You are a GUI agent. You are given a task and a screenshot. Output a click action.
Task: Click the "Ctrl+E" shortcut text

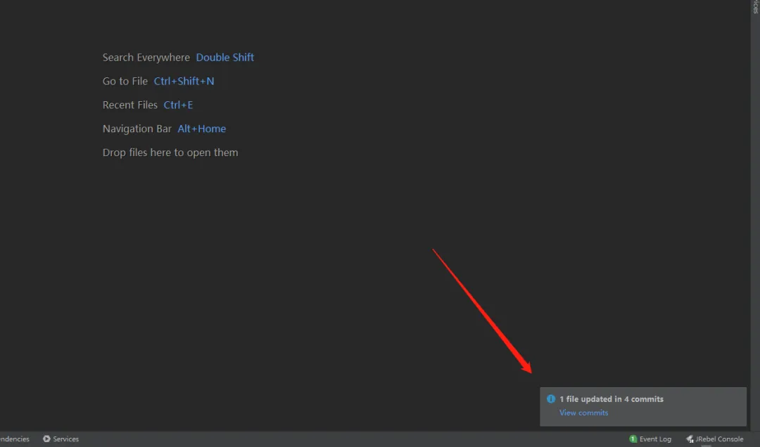(178, 105)
